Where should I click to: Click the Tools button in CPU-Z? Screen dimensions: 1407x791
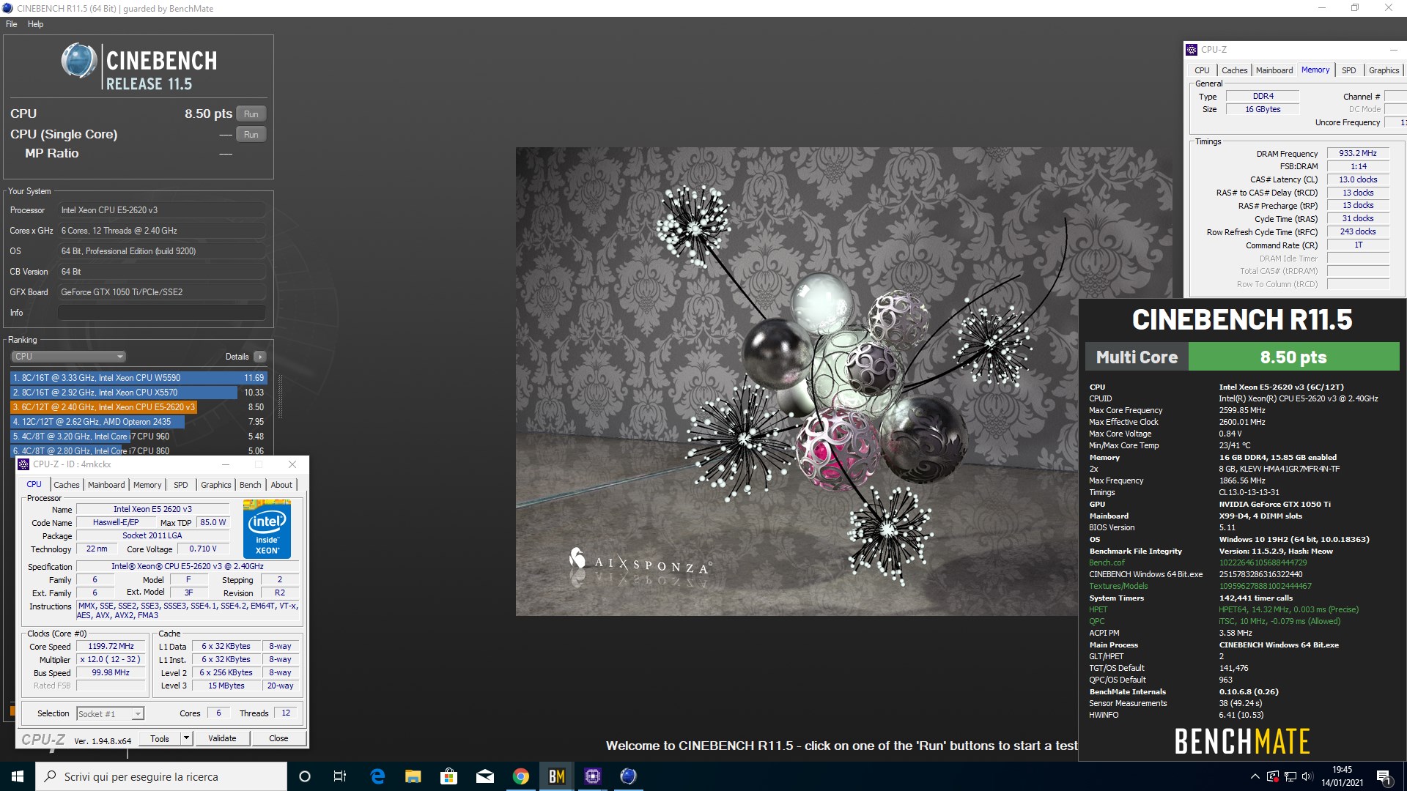(160, 738)
